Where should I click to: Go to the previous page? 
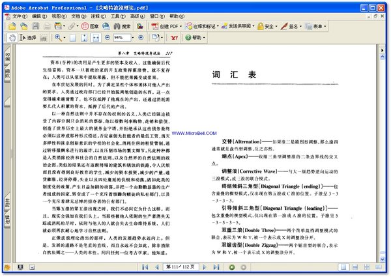click(x=157, y=267)
